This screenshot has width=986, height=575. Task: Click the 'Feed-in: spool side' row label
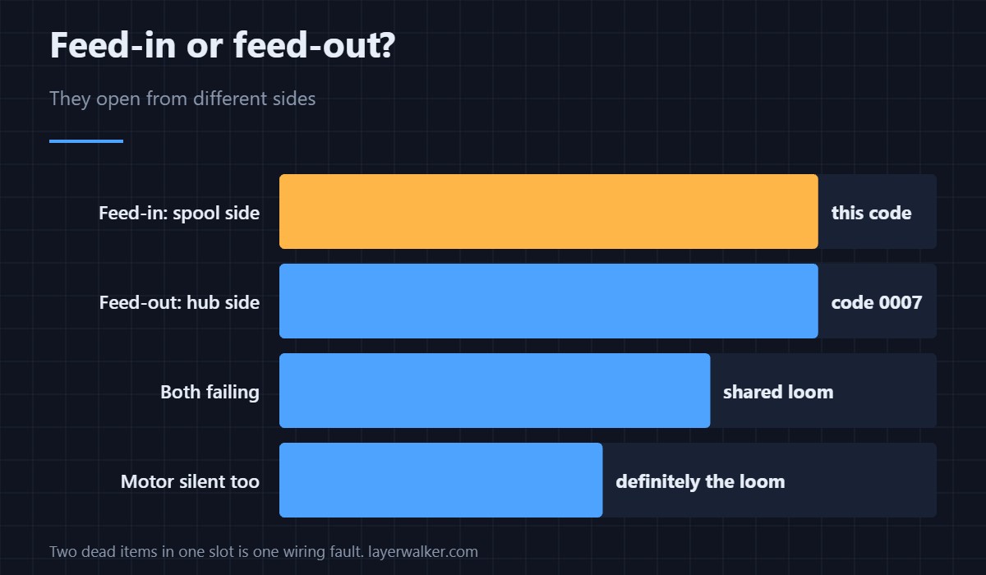179,213
